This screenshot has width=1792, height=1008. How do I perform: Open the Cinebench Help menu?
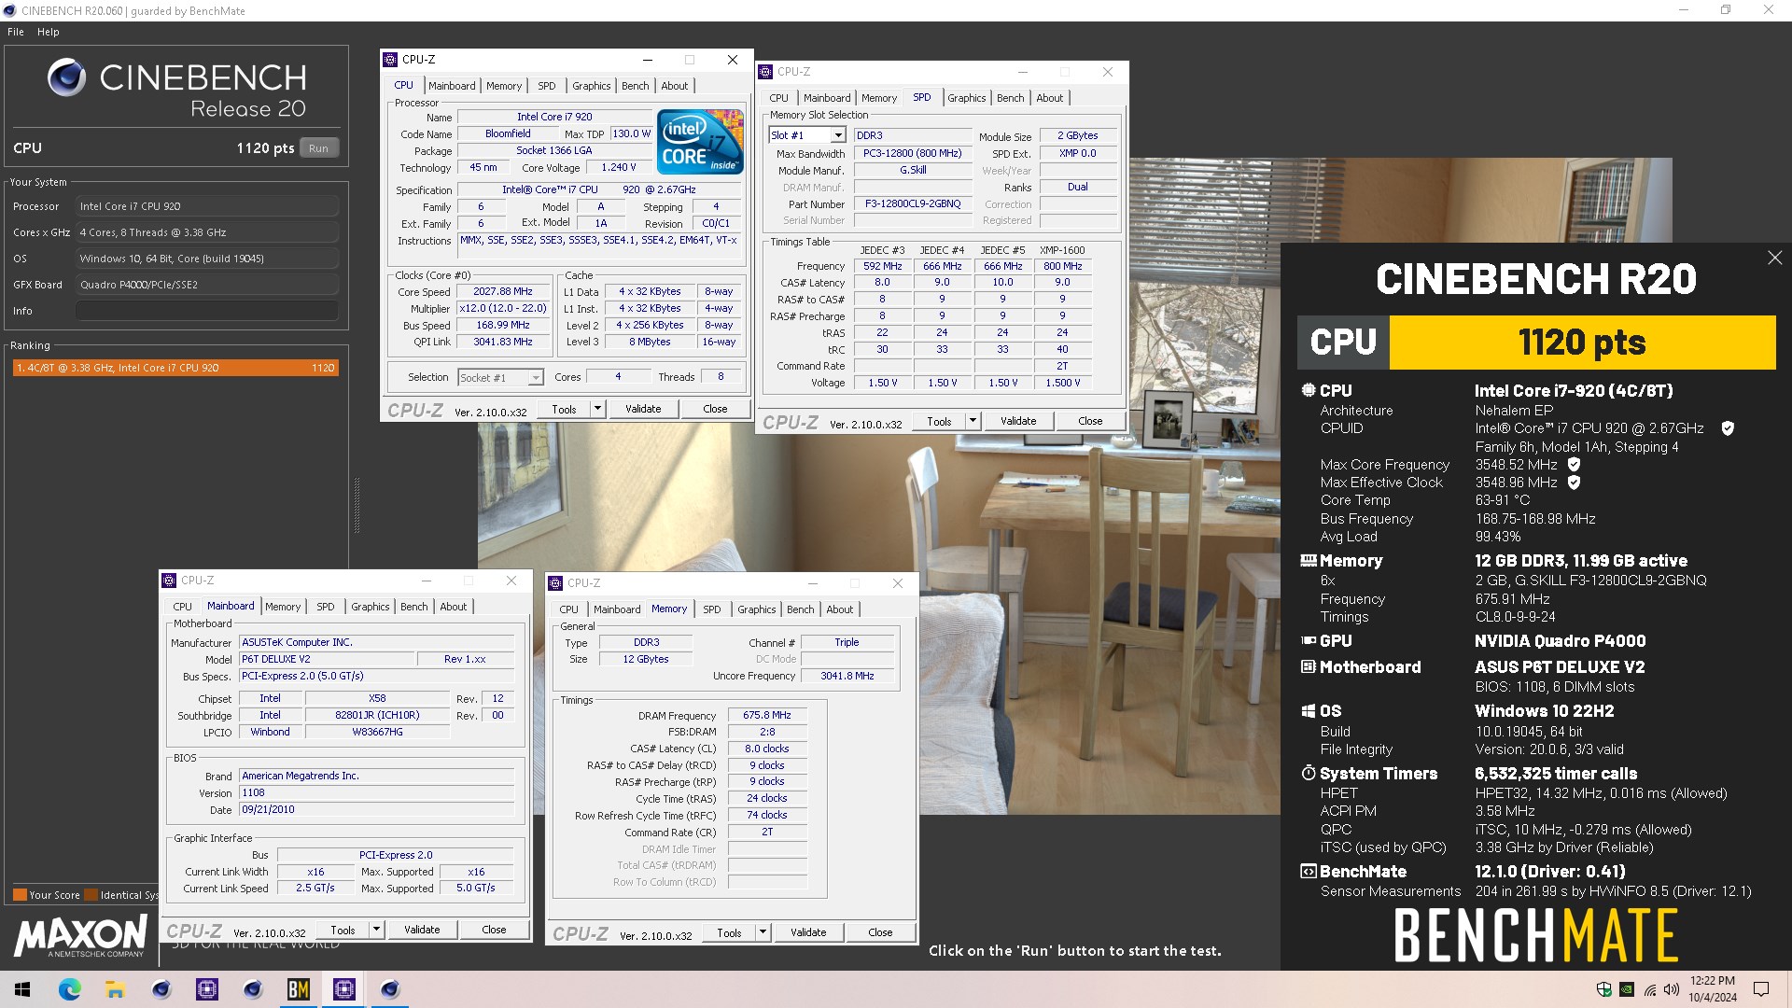[x=49, y=32]
